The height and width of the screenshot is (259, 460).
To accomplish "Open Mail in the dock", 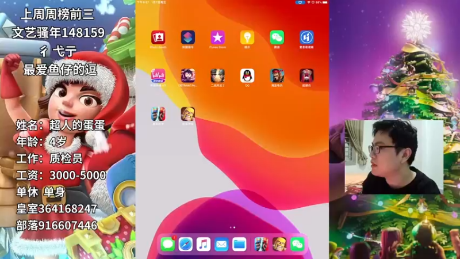I will 221,244.
